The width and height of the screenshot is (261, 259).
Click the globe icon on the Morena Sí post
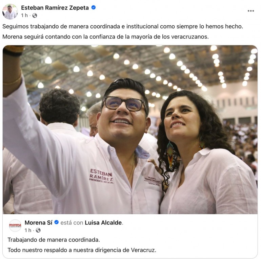click(x=38, y=230)
